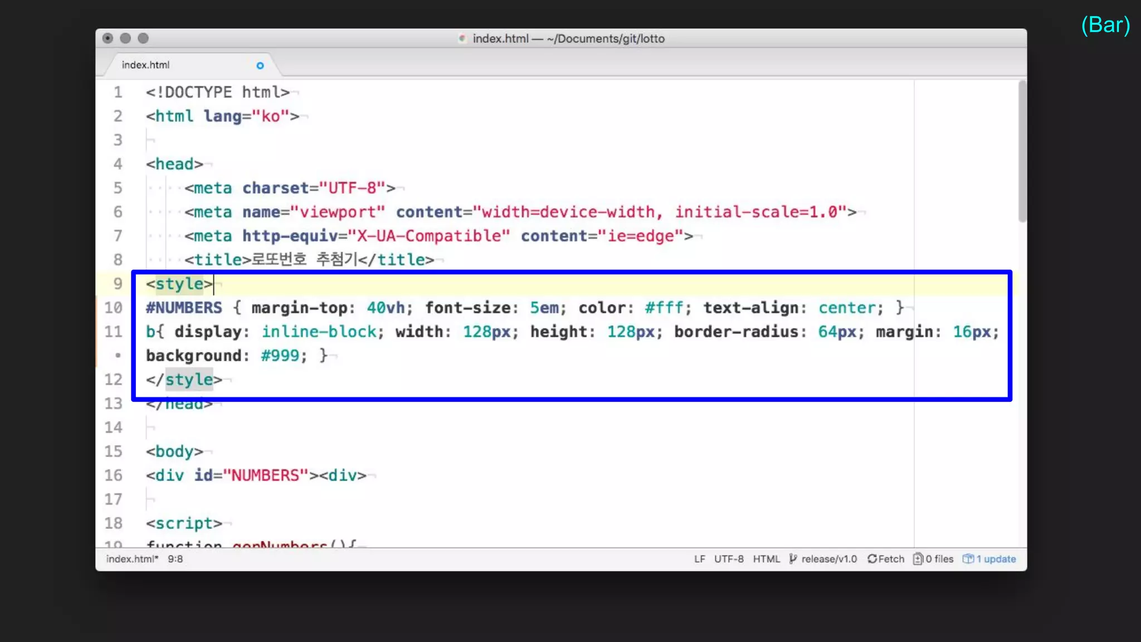1141x642 pixels.
Task: Click the index.html* file path in status bar
Action: pos(132,559)
